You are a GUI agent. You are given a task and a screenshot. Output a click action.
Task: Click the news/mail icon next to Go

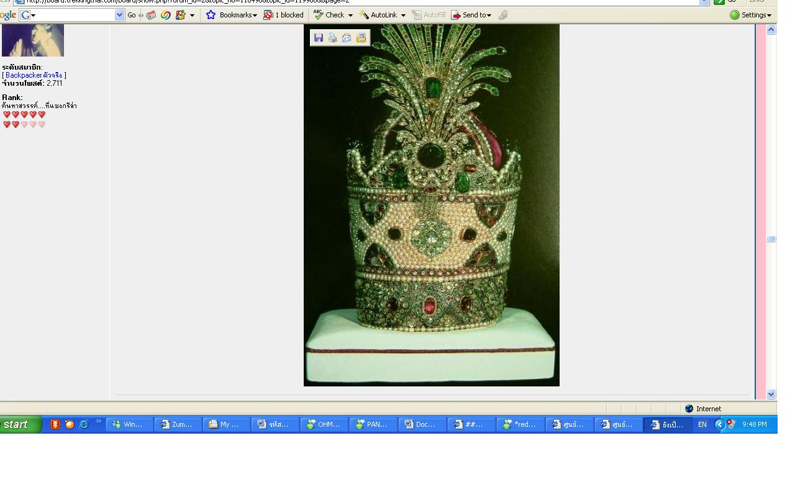tap(151, 15)
